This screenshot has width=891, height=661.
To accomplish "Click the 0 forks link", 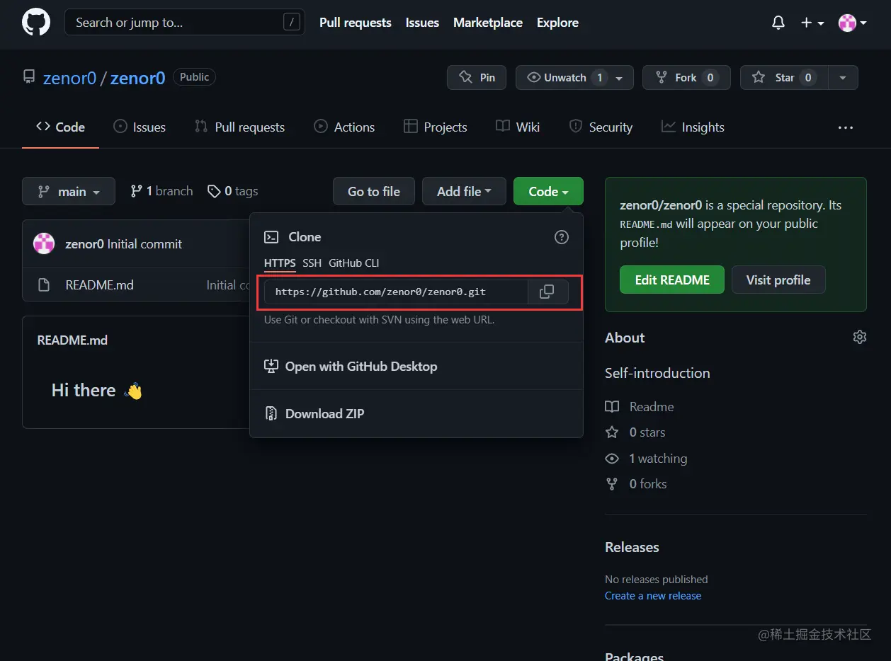I will tap(636, 484).
